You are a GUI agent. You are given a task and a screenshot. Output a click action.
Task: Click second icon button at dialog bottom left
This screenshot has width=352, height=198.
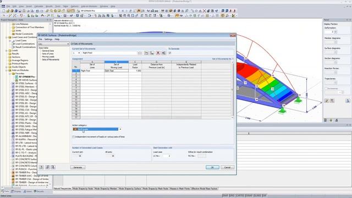pos(47,167)
